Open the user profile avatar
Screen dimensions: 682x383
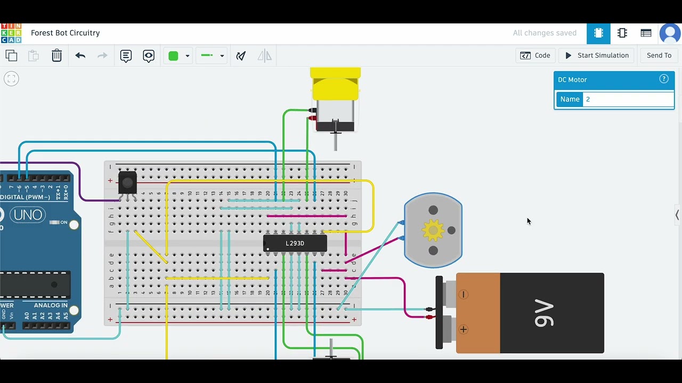(x=670, y=33)
